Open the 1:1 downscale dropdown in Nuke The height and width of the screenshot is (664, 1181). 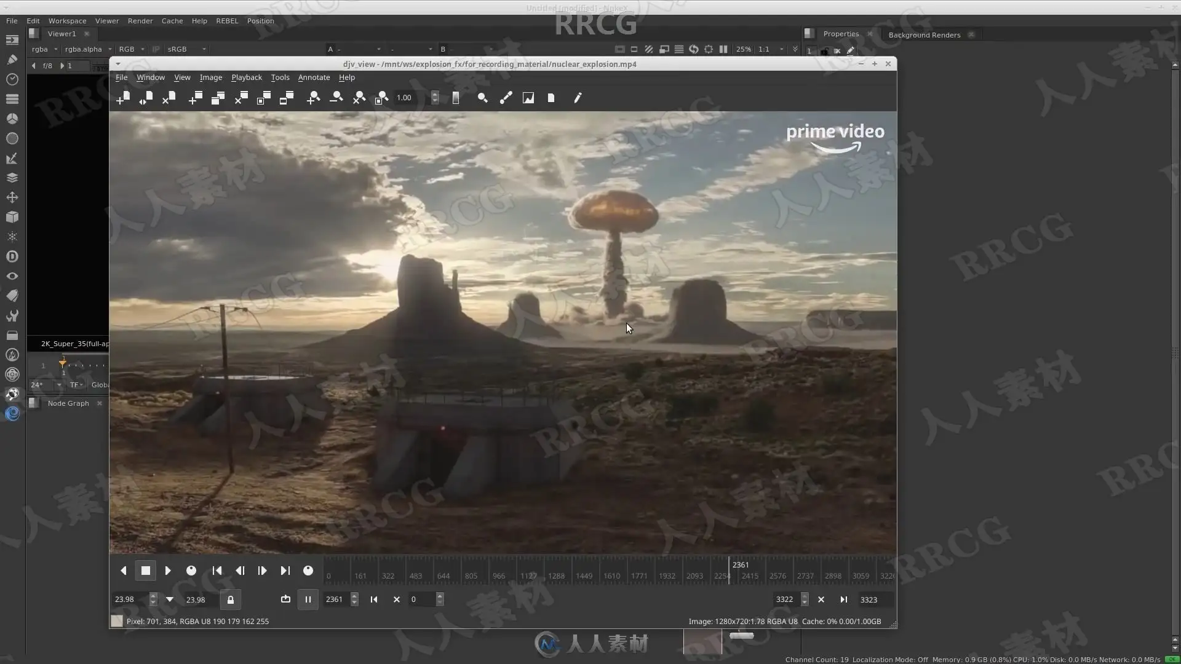pos(771,49)
